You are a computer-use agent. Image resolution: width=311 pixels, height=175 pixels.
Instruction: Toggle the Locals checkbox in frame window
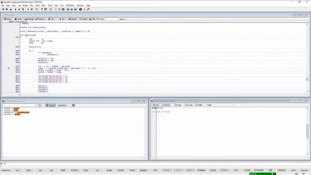pyautogui.click(x=186, y=105)
